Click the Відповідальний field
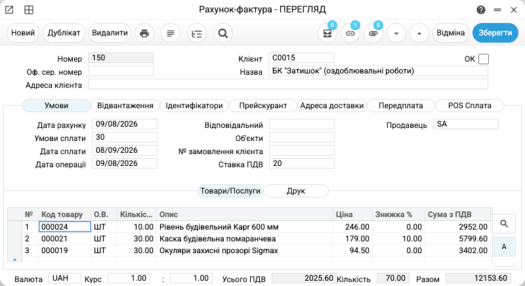 click(x=302, y=124)
